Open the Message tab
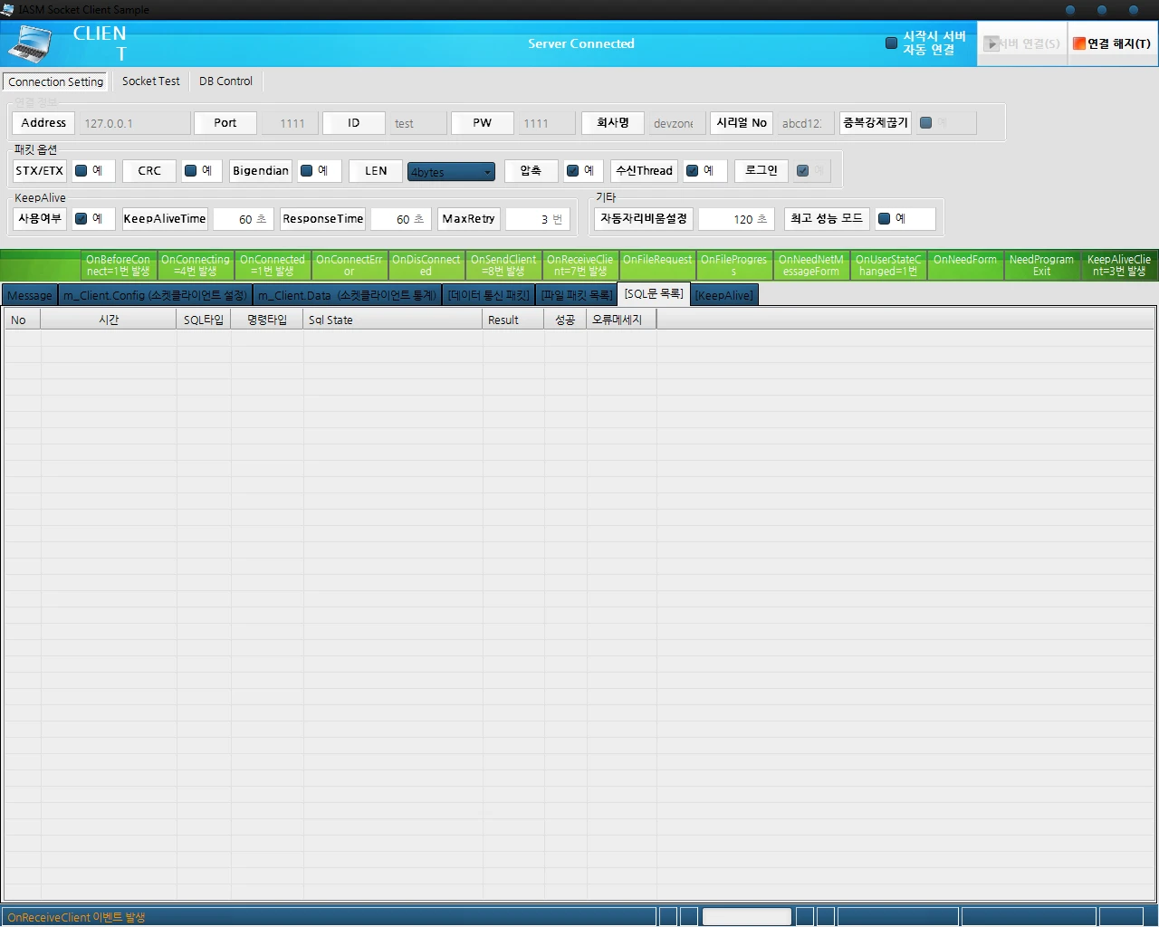 [x=30, y=295]
